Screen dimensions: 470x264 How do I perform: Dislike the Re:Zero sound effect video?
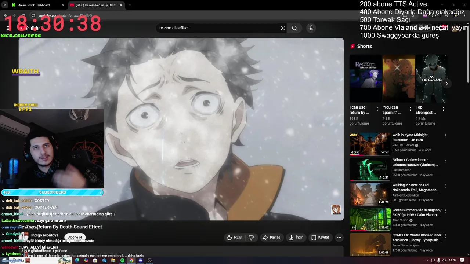point(251,238)
